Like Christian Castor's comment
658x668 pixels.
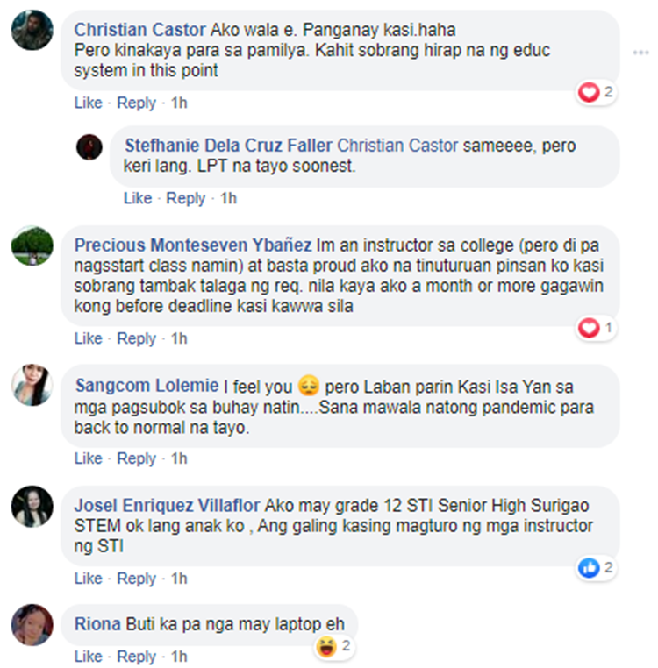pos(89,103)
